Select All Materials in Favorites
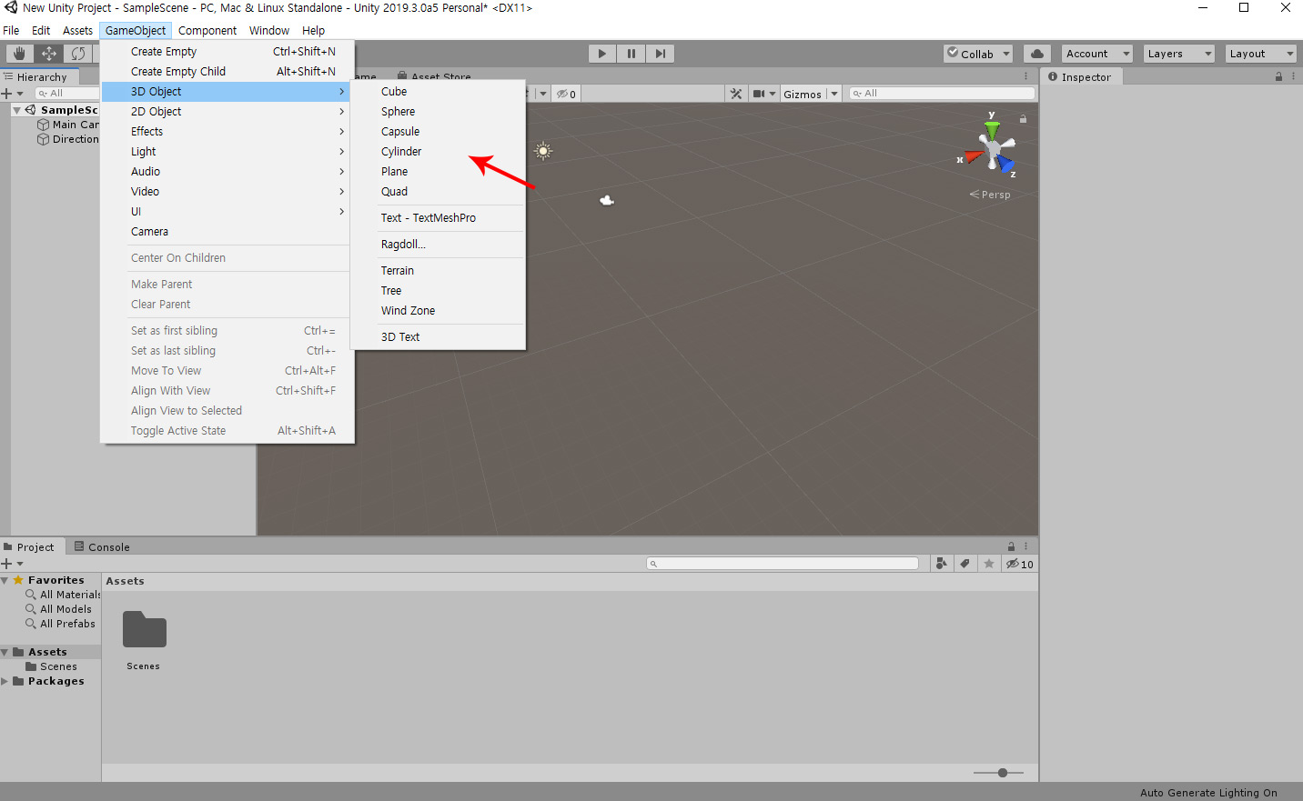 [69, 595]
